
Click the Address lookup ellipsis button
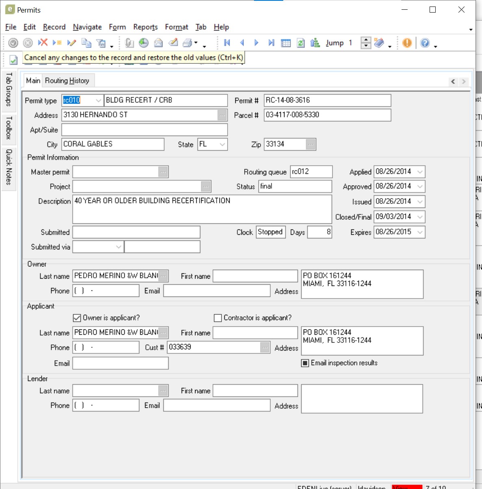222,115
